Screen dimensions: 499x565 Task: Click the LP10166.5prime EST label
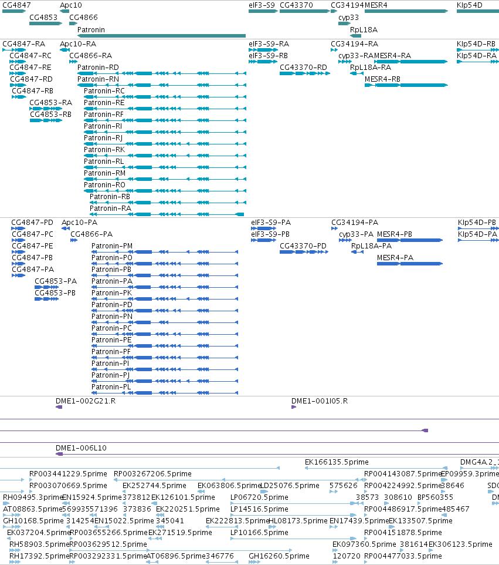click(x=259, y=533)
